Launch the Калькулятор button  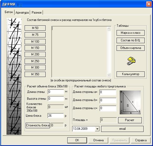(x=130, y=74)
